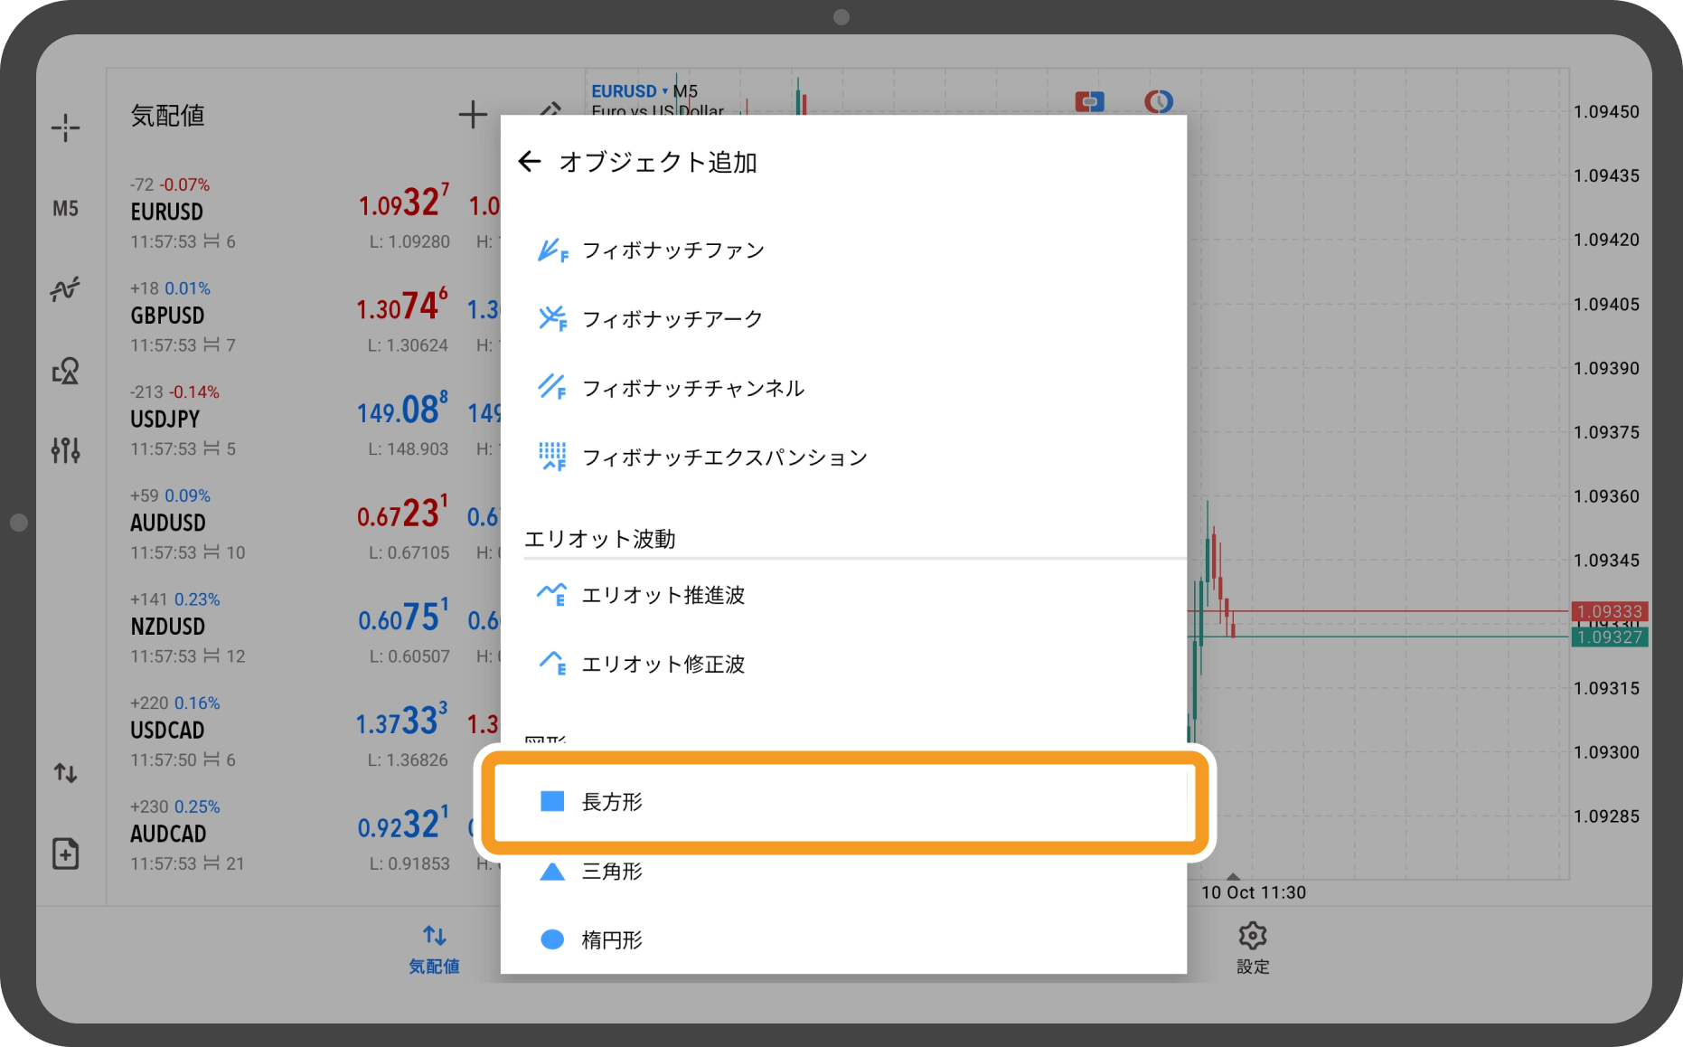Screen dimensions: 1683x1047
Task: Tap the add-symbol document icon
Action: 66,853
